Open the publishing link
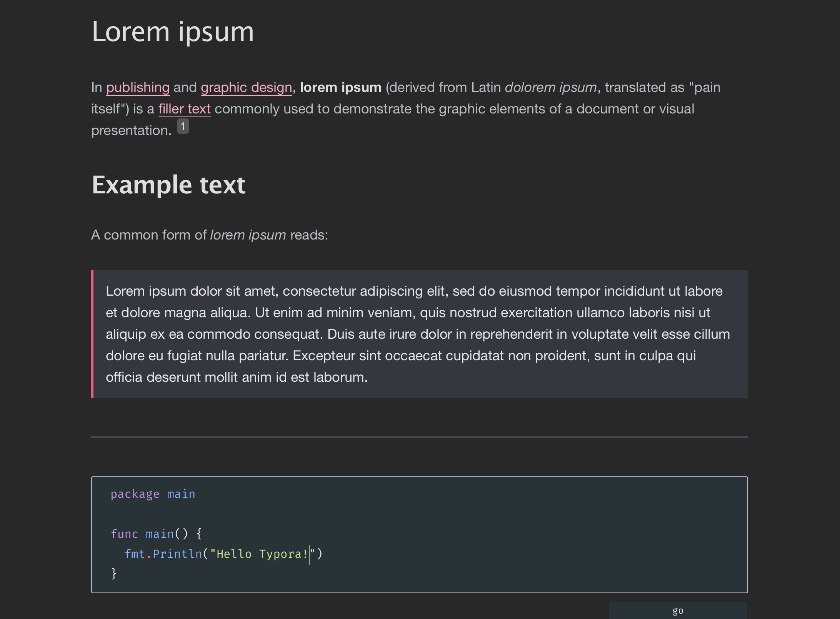Viewport: 840px width, 619px height. click(x=138, y=88)
